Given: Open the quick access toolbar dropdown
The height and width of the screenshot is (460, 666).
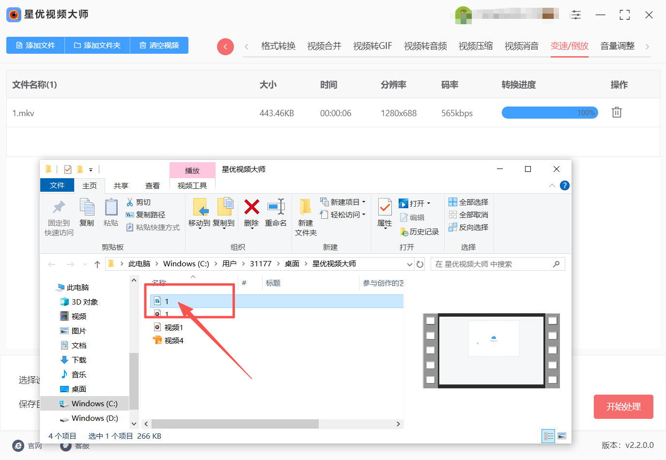Looking at the screenshot, I should (91, 169).
